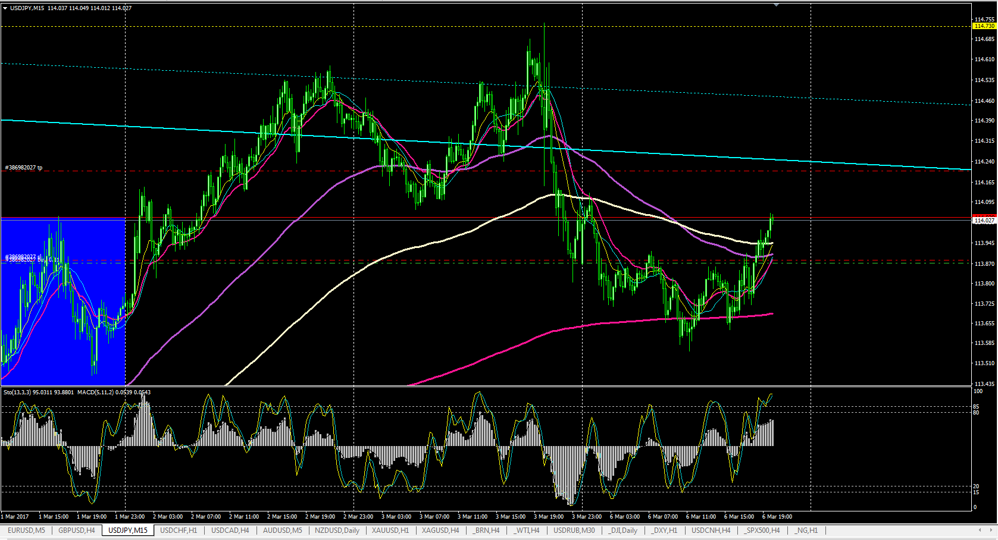Switch to the _SPX500,H4 tab
The image size is (998, 540).
tap(762, 530)
